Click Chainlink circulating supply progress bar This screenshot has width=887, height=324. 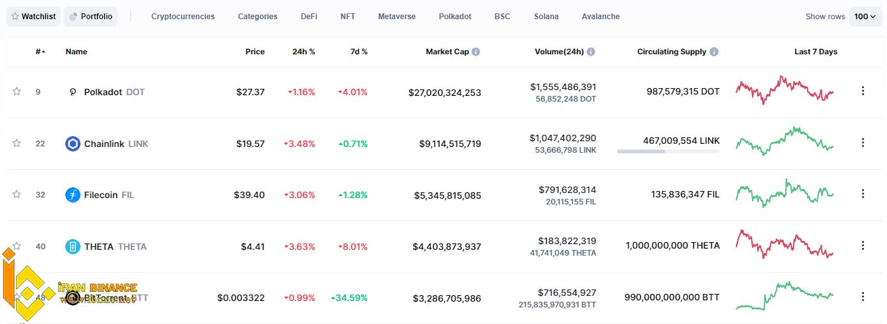668,151
